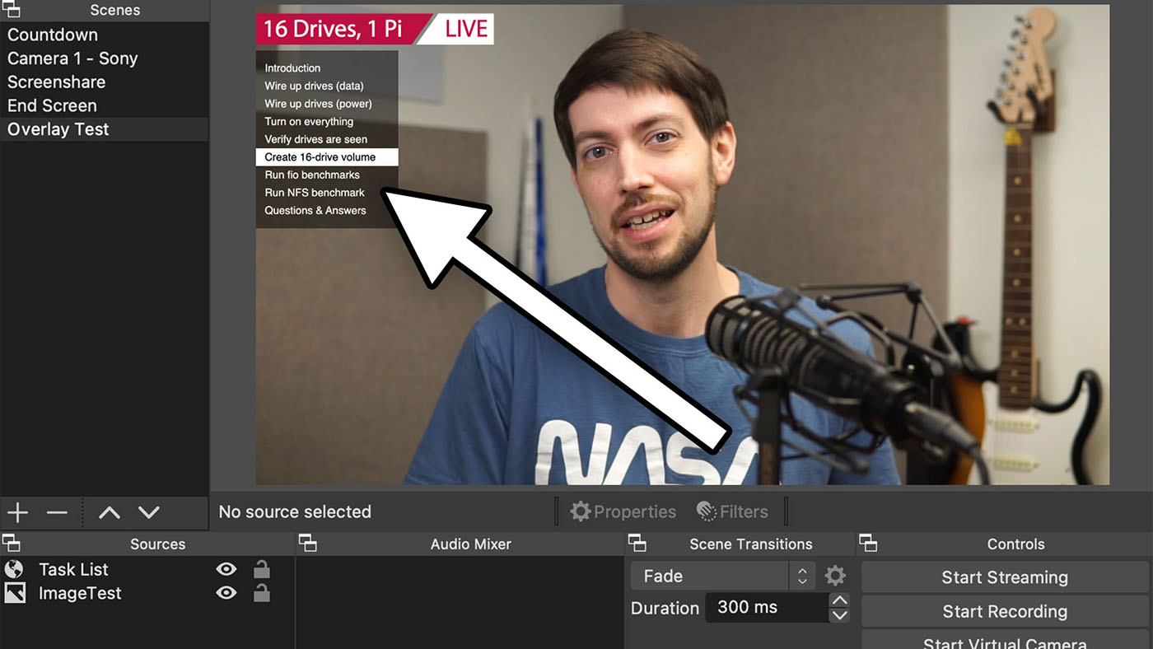This screenshot has height=649, width=1153.
Task: Click "Verify drives are seen" overlay item
Action: (316, 139)
